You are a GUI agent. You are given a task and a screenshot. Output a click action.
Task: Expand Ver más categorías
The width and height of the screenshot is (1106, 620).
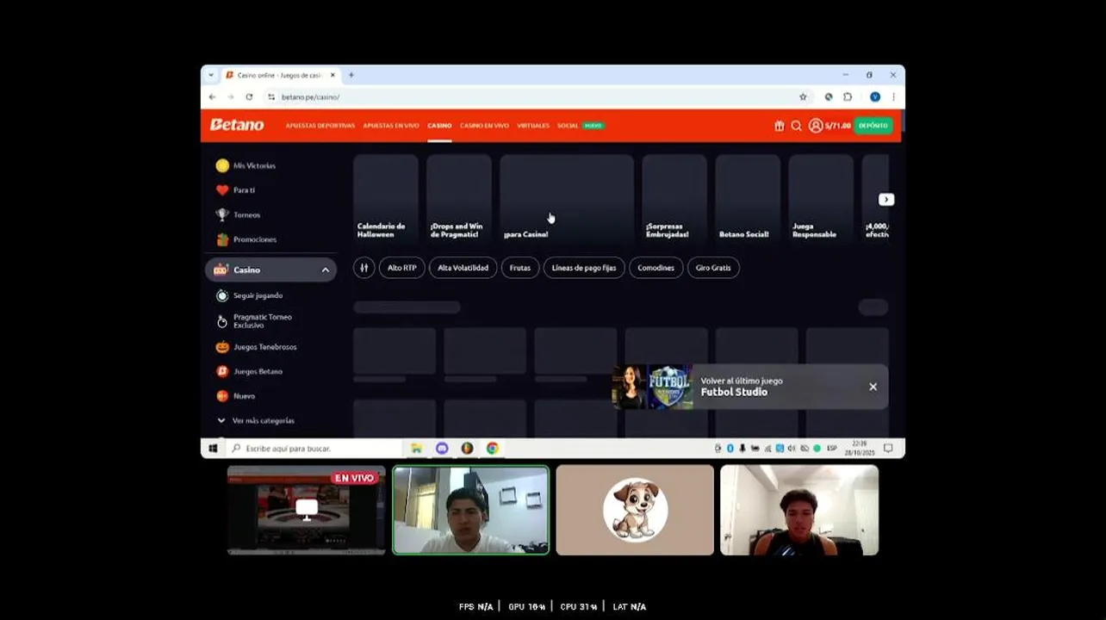[257, 421]
